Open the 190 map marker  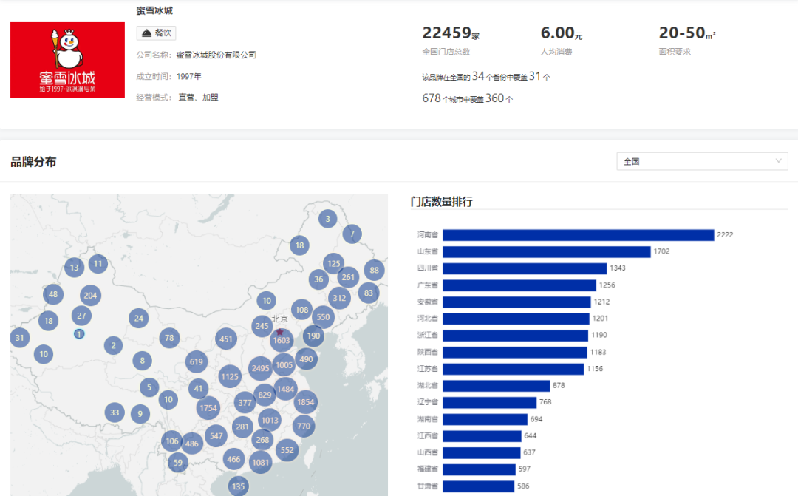tap(313, 336)
